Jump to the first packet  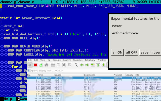98,65
